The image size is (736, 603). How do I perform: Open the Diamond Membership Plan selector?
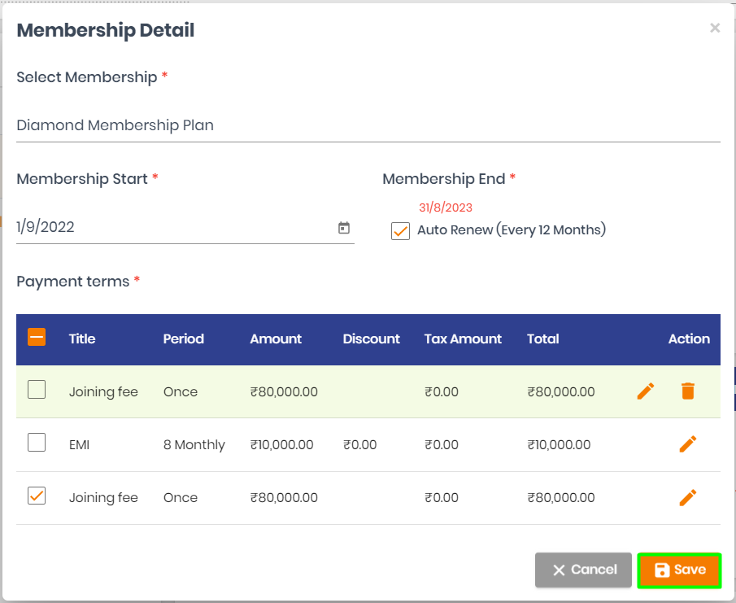tap(368, 125)
